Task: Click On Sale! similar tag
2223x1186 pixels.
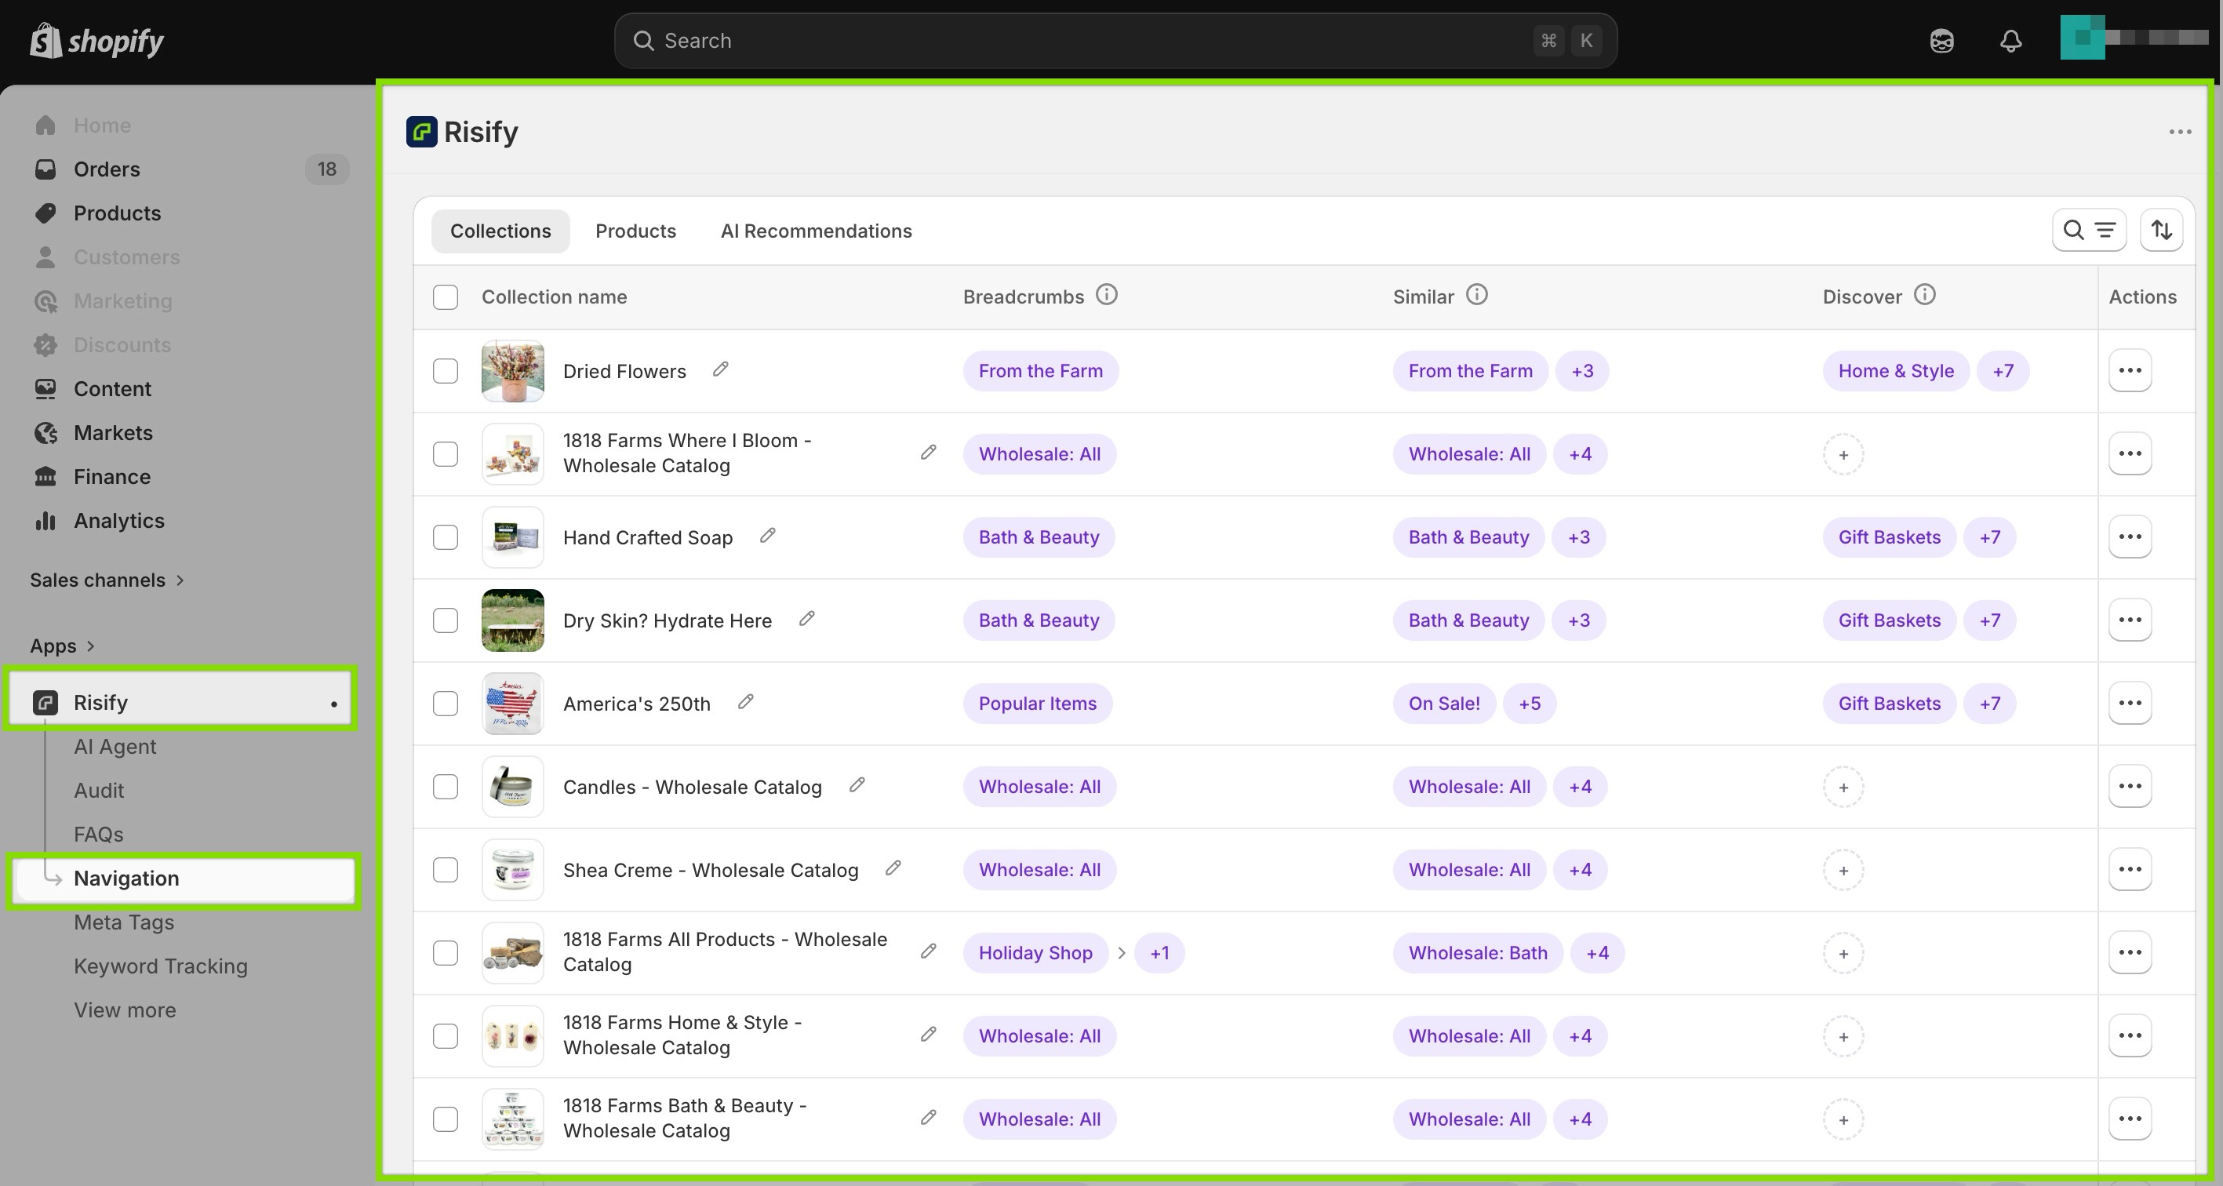Action: 1444,704
